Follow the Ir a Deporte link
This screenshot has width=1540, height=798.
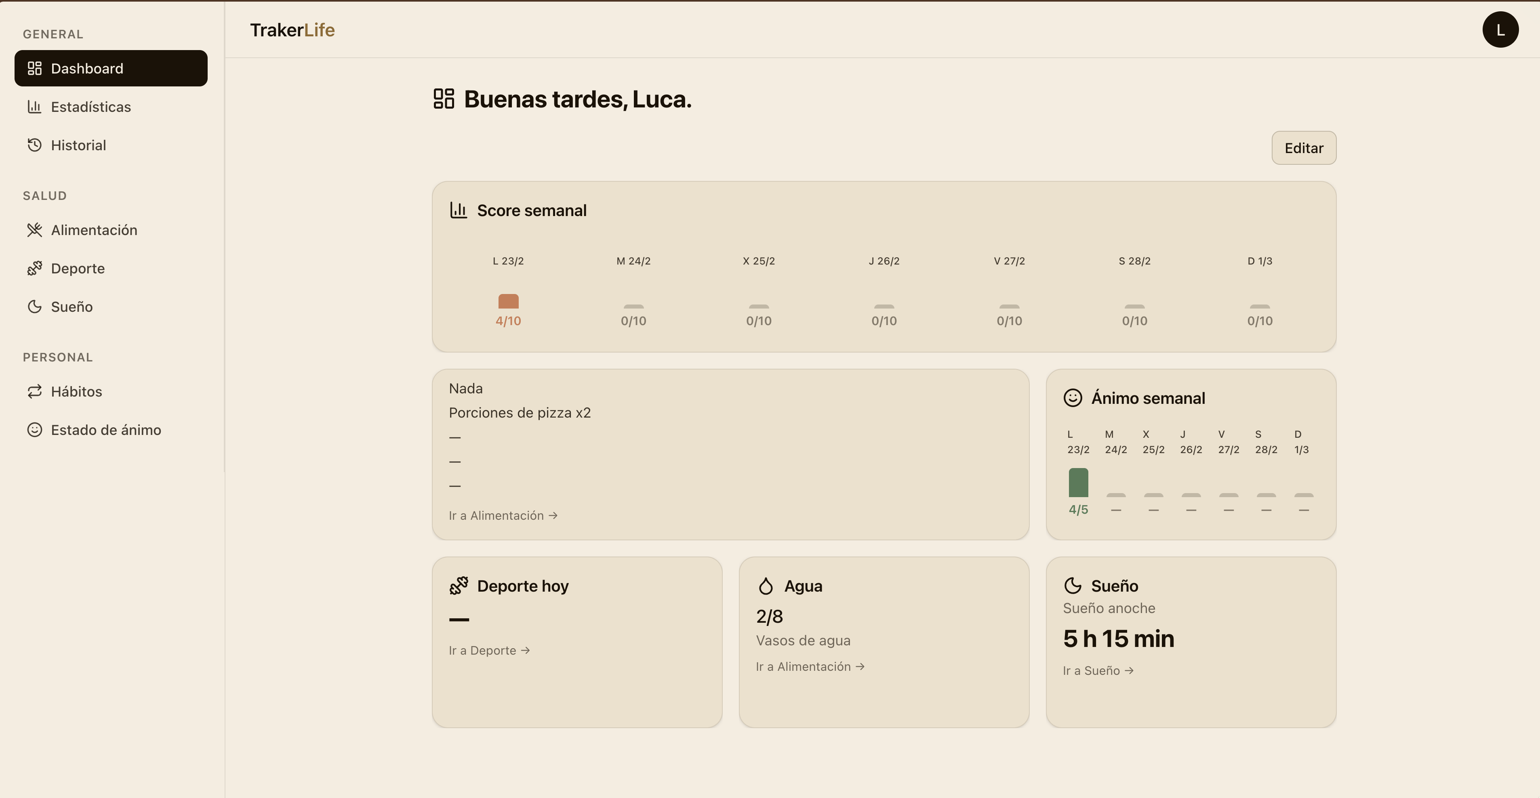(x=489, y=650)
